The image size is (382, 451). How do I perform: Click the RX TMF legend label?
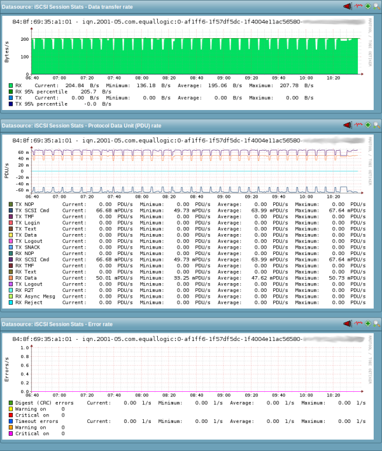pos(24,266)
